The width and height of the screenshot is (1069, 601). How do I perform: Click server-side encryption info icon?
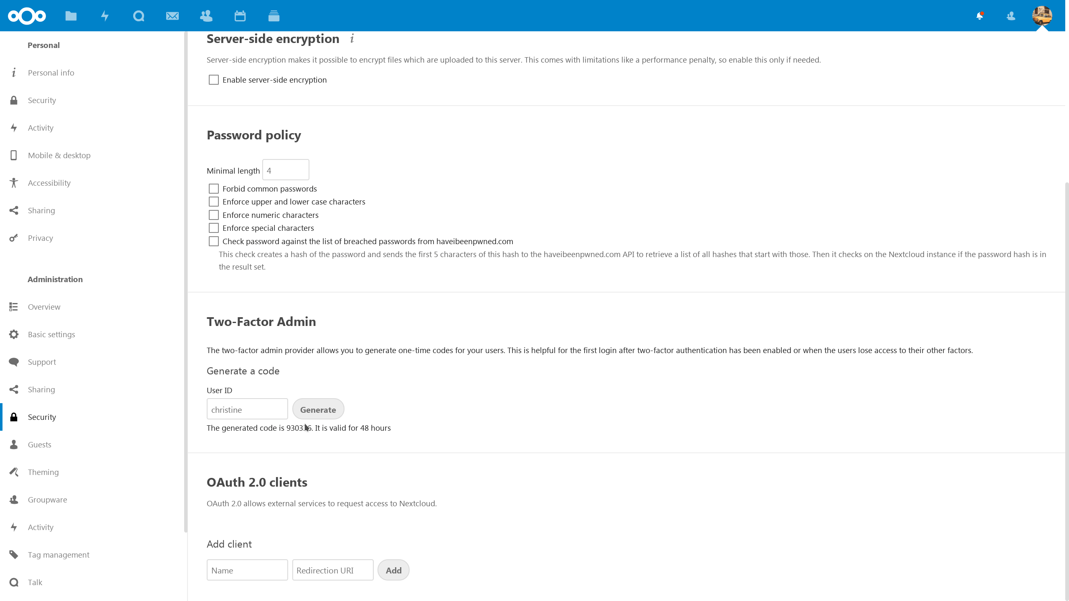[x=352, y=39]
